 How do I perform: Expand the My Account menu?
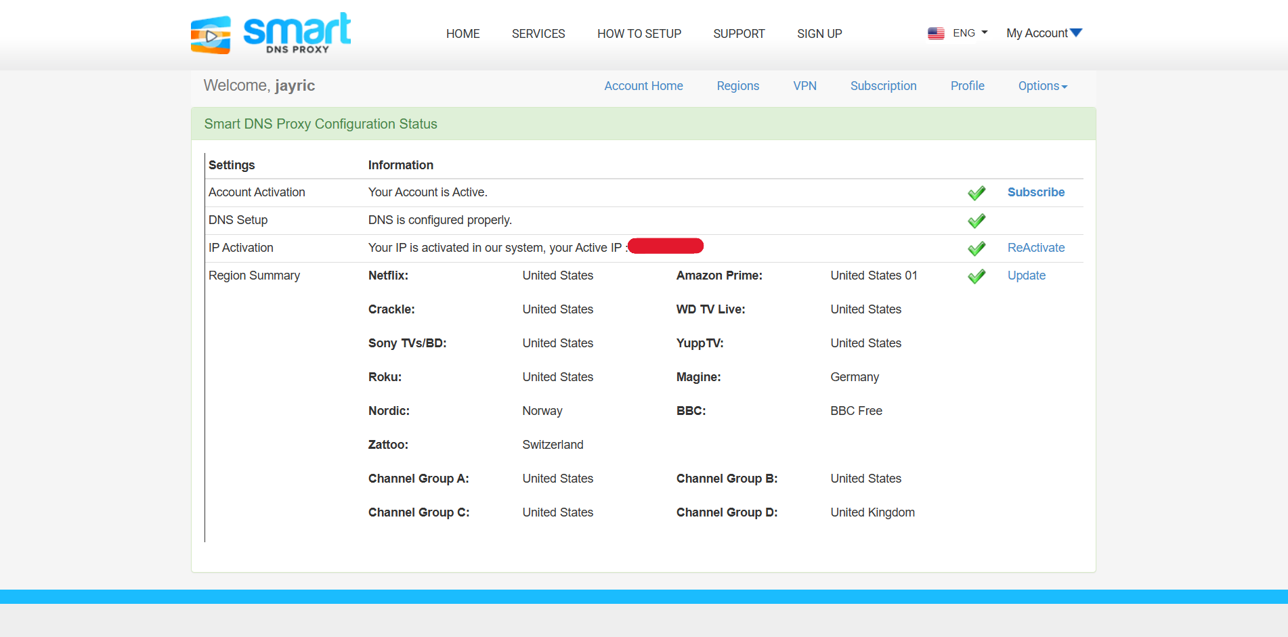[x=1044, y=33]
